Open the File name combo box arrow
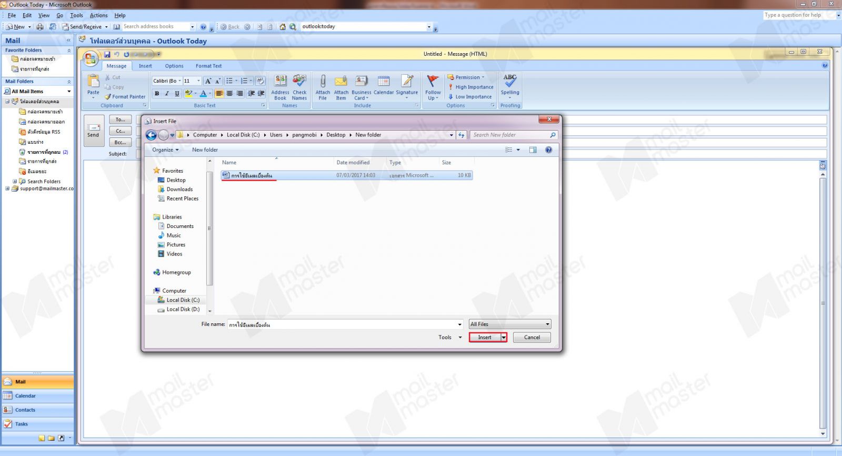The image size is (842, 456). pos(459,324)
